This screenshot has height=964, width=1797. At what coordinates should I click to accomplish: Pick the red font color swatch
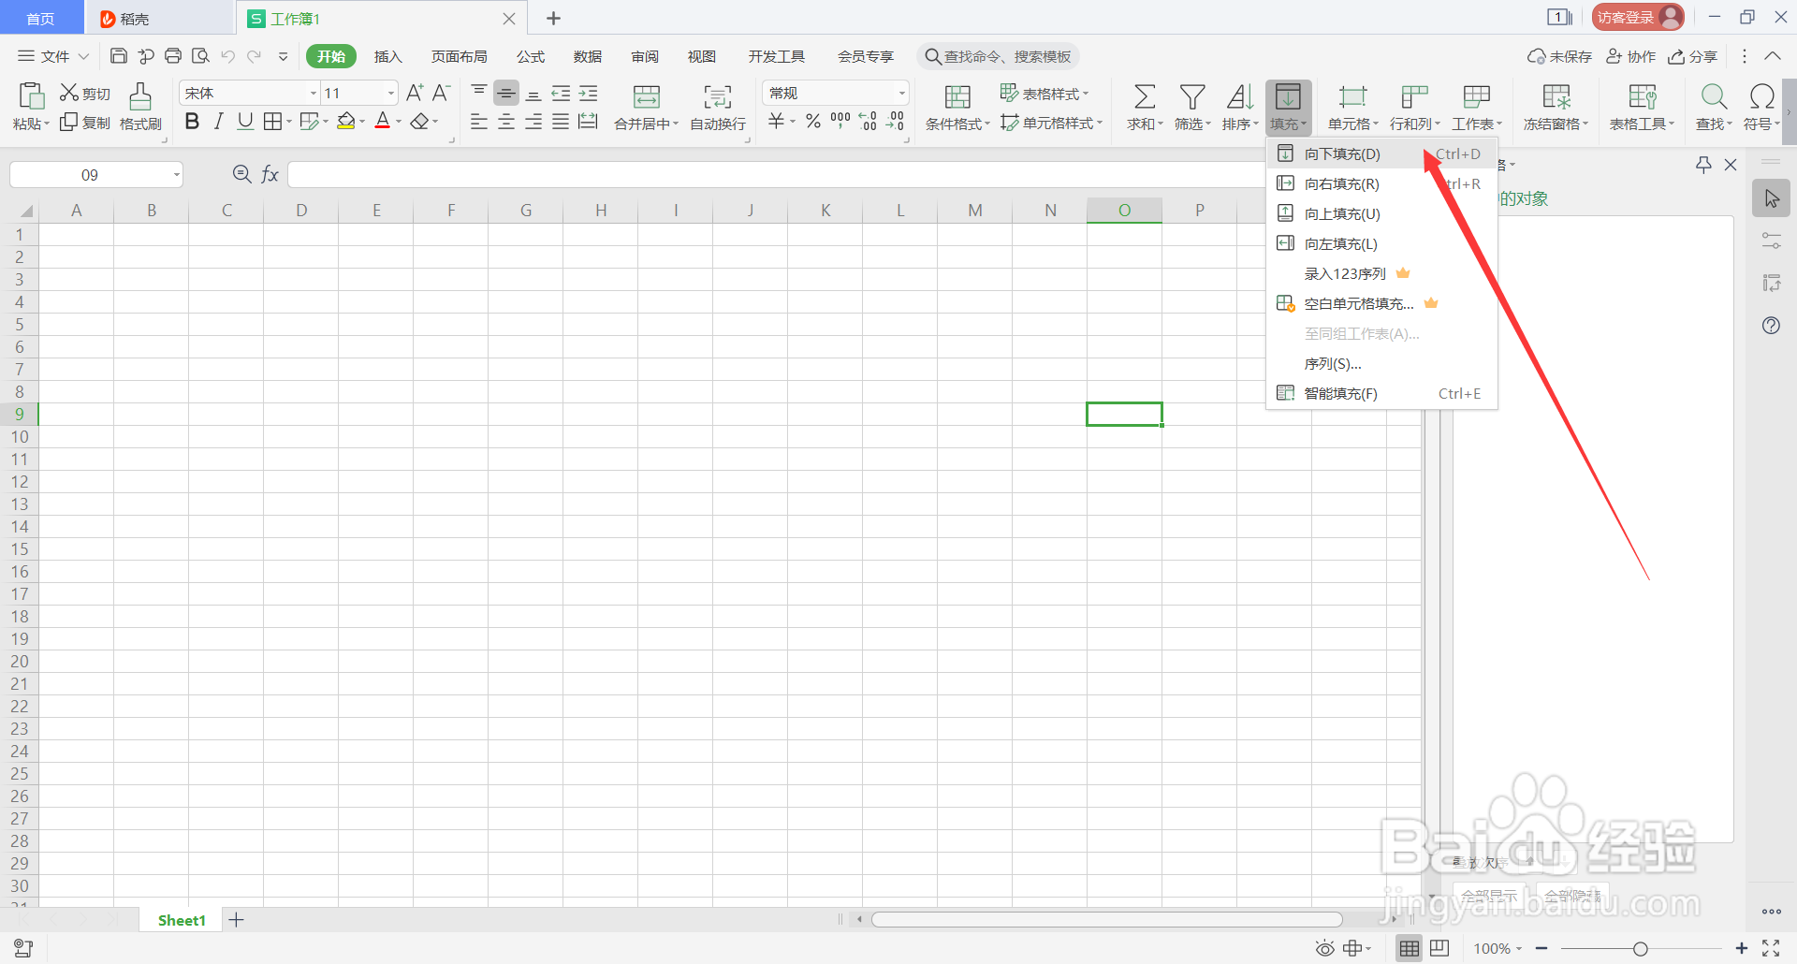coord(383,128)
